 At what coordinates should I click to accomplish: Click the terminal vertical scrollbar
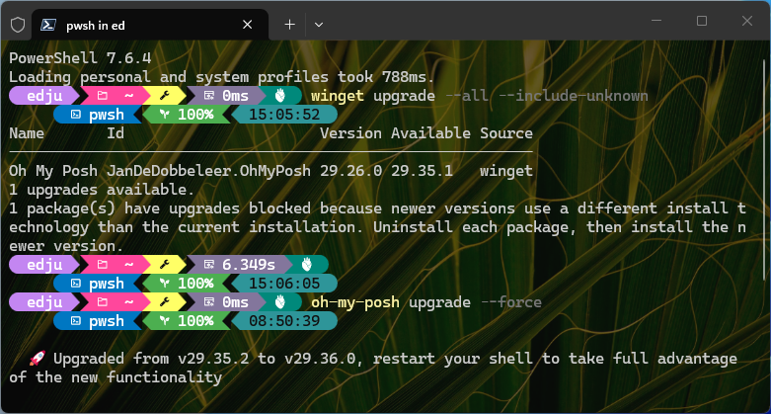click(x=765, y=170)
